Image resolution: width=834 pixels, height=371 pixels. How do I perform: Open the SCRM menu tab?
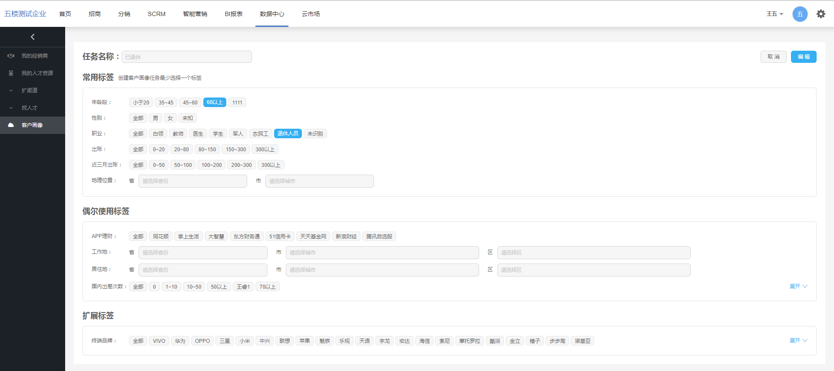coord(156,14)
